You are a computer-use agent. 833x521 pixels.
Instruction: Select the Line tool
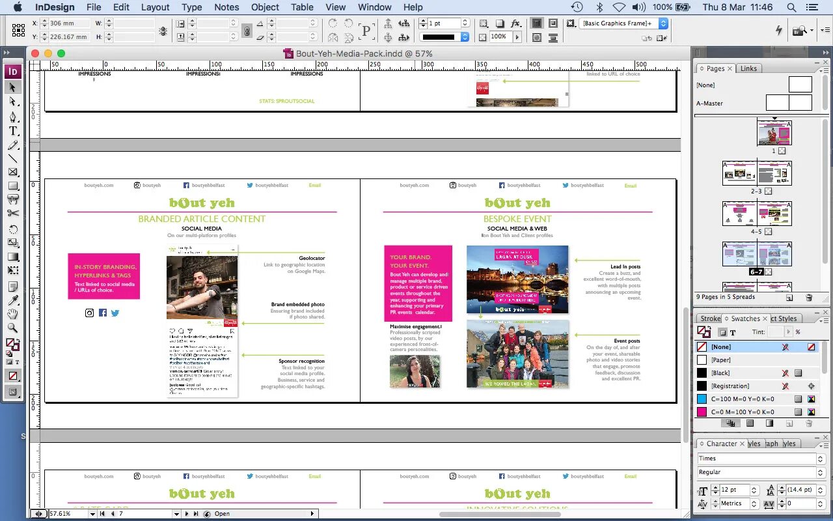[x=13, y=158]
